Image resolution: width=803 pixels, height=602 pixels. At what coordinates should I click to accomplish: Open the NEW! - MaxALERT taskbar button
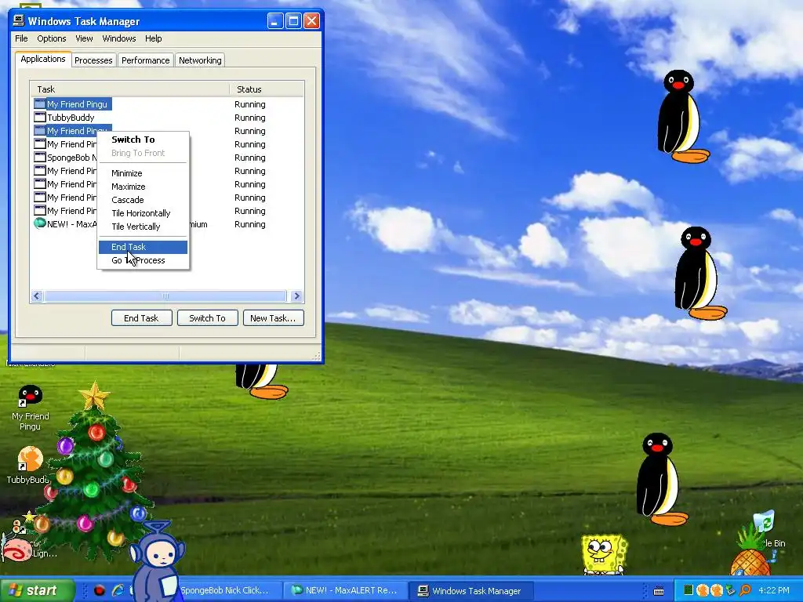click(x=346, y=591)
